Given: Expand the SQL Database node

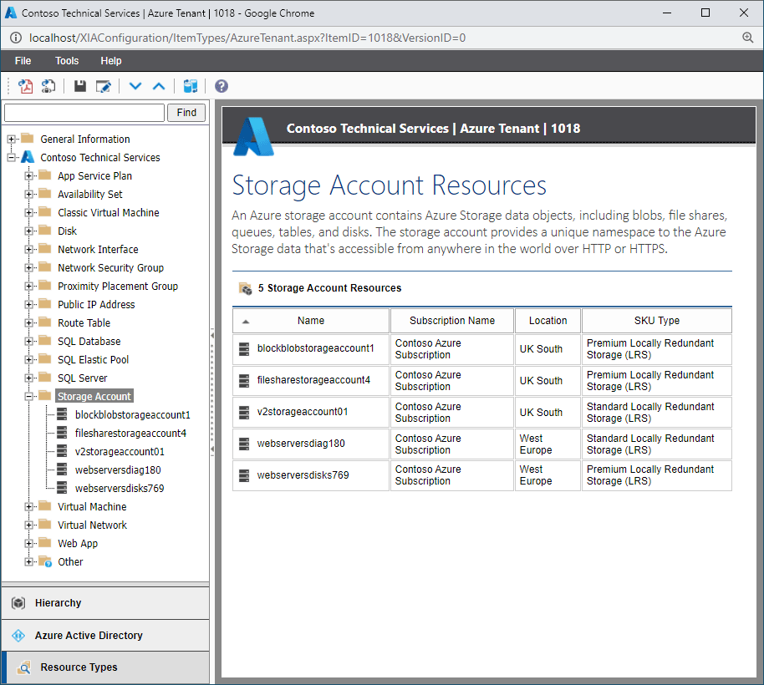Looking at the screenshot, I should tap(28, 342).
